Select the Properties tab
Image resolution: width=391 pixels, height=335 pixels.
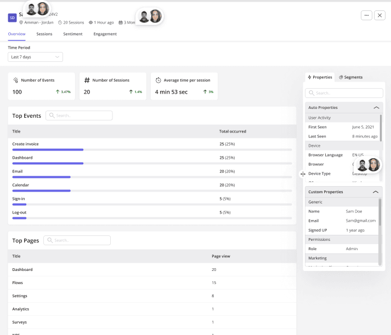(x=320, y=77)
